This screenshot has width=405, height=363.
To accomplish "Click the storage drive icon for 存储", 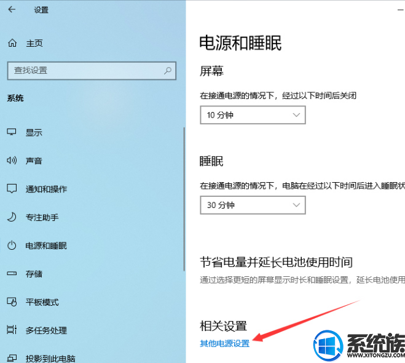I will pyautogui.click(x=12, y=274).
